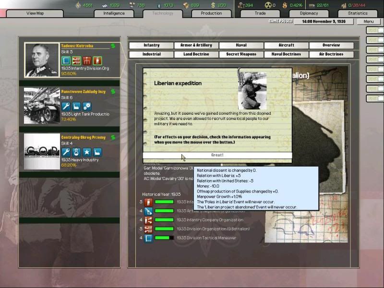Screen dimensions: 384x288
Task: Click the manpower icon next to 394
Action: coord(240,5)
